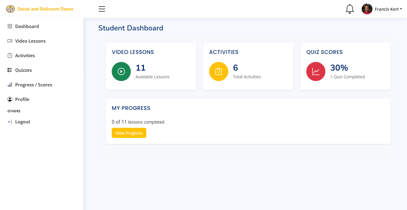Open the Video Lessons card
Image resolution: width=407 pixels, height=210 pixels.
pos(151,66)
